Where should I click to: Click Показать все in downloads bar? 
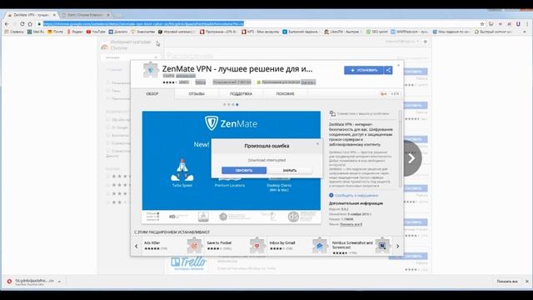click(507, 282)
